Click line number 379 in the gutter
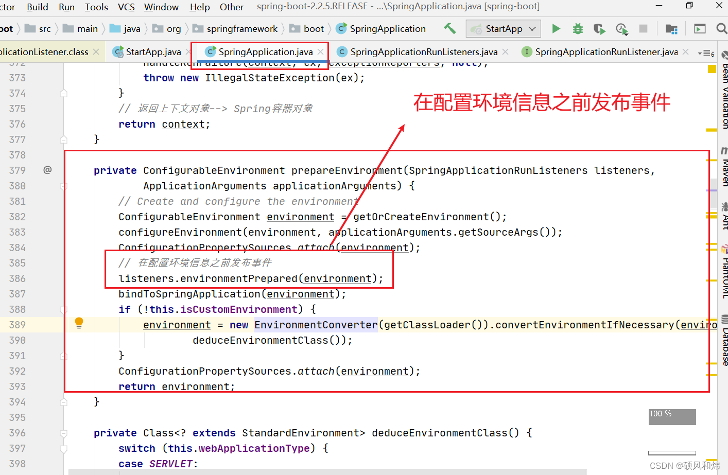 click(x=18, y=170)
